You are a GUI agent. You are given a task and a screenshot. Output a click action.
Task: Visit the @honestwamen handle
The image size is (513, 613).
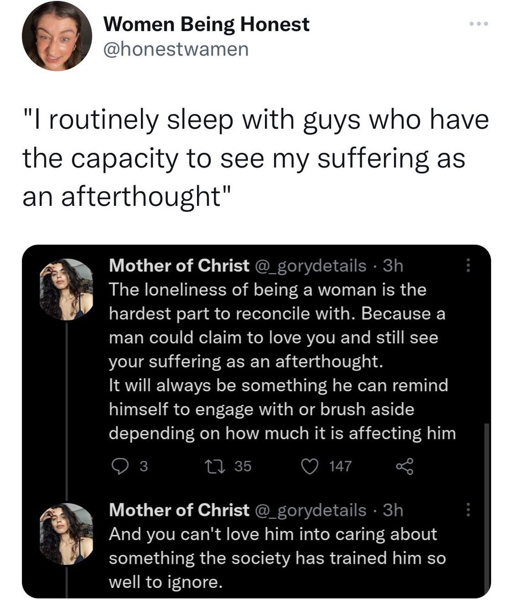(176, 49)
